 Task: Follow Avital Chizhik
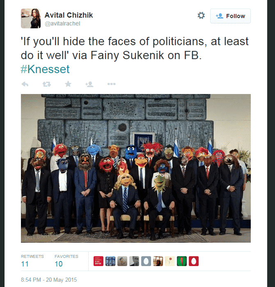[x=230, y=16]
